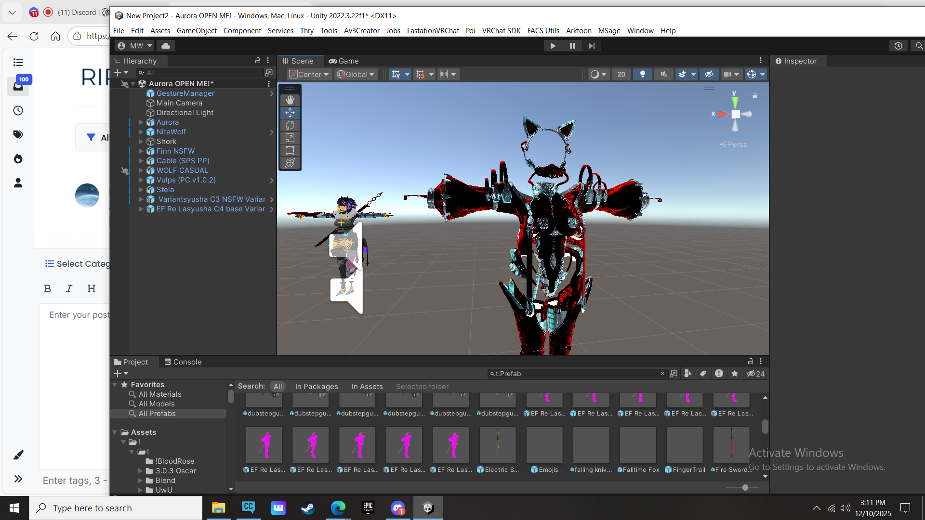Viewport: 925px width, 520px height.
Task: Open the GameObject menu
Action: pos(197,30)
